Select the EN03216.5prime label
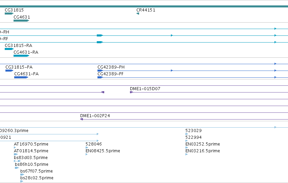 point(203,151)
